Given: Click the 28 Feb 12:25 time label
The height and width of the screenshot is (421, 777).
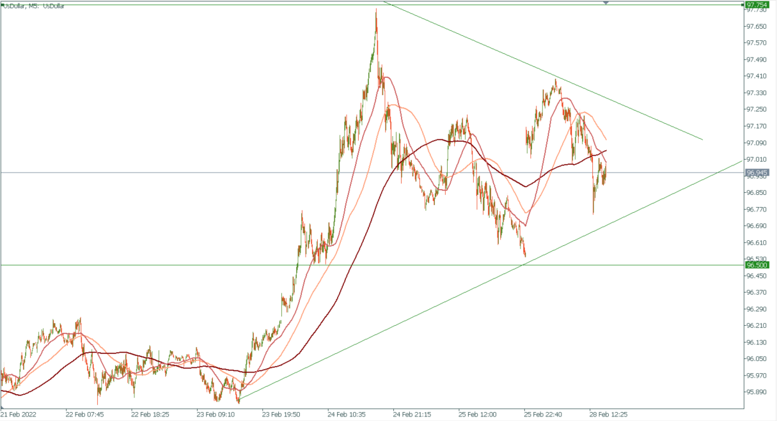Looking at the screenshot, I should pyautogui.click(x=607, y=414).
